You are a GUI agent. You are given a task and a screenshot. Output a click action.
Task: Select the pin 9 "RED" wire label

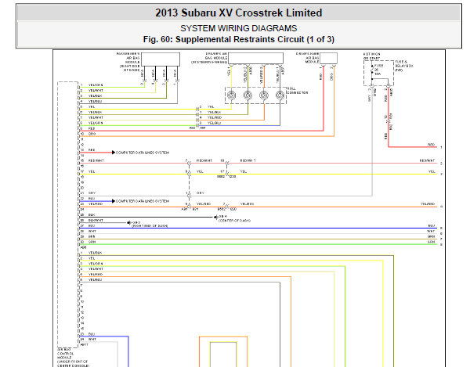[x=92, y=128]
